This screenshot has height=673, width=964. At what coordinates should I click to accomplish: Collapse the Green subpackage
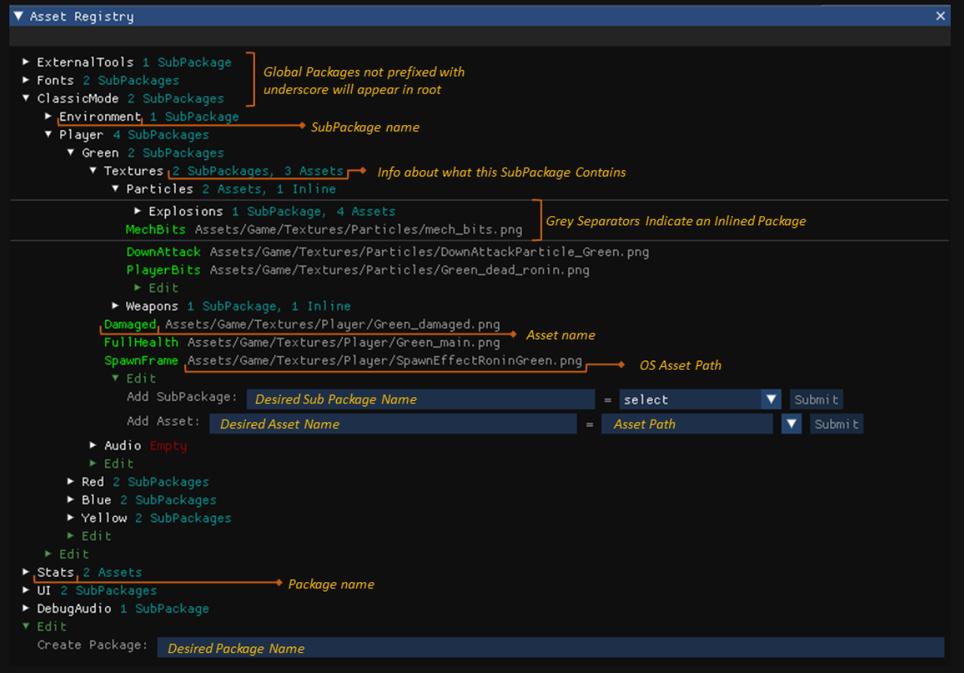coord(71,152)
